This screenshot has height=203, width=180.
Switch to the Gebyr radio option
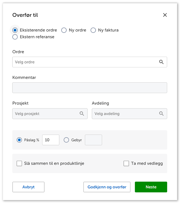66,140
